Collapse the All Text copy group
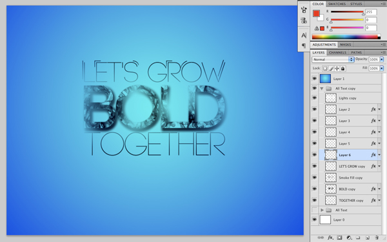This screenshot has height=242, width=387. point(322,88)
